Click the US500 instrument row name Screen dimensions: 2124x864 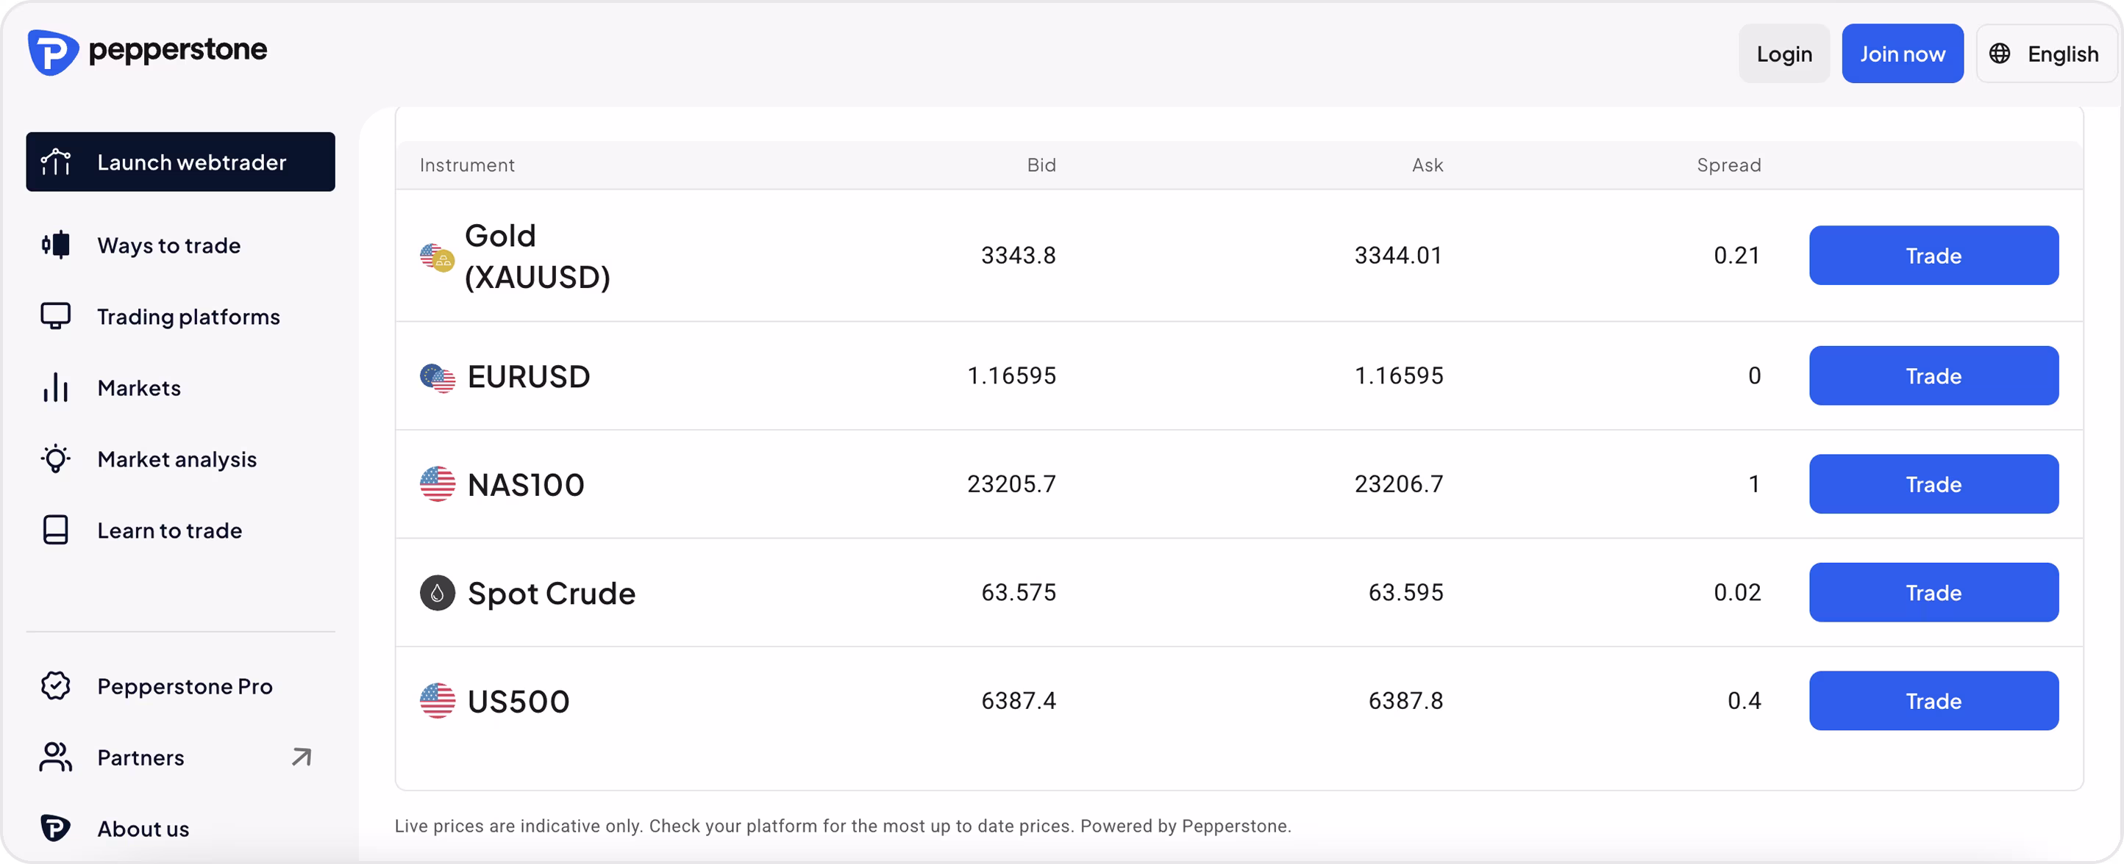pos(518,702)
